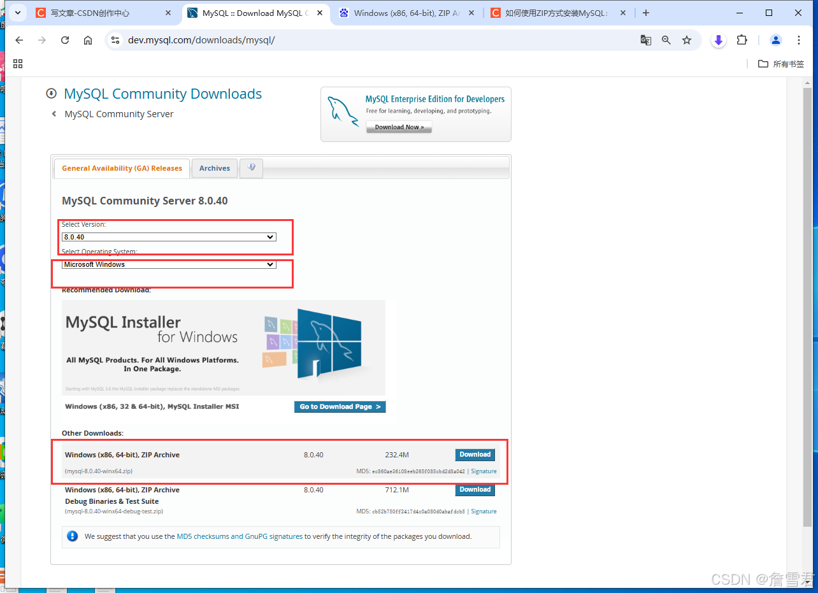Open a new tab with plus button

(x=646, y=13)
